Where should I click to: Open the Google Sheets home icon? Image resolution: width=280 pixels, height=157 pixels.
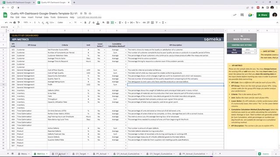(x=5, y=15)
